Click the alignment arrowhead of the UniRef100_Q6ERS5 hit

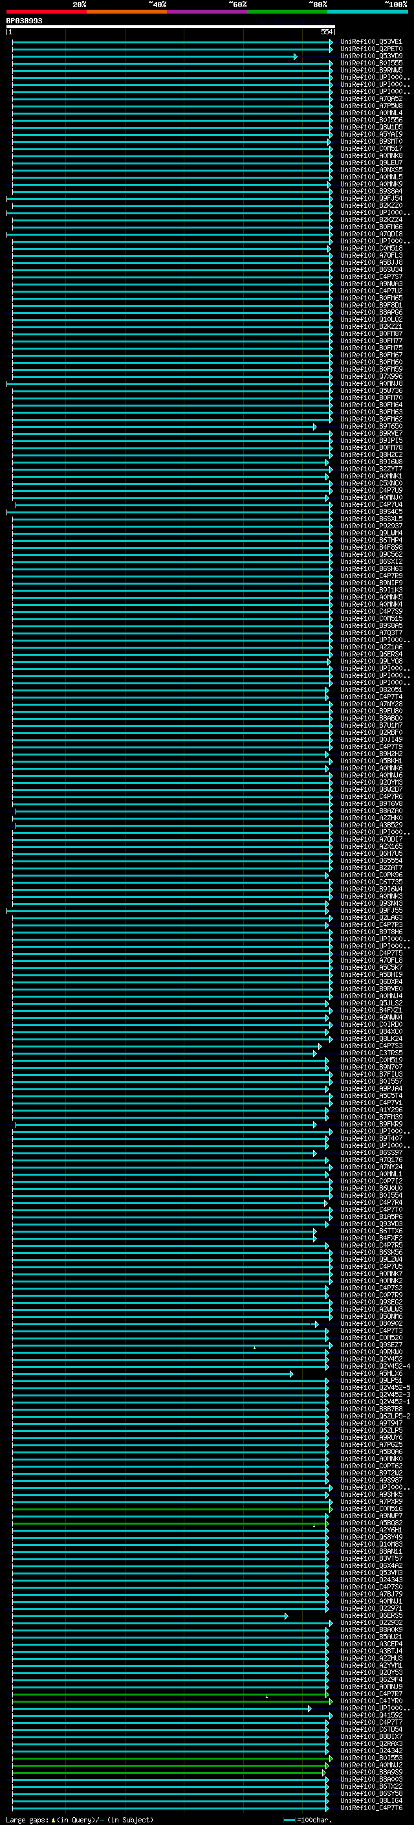[x=286, y=1616]
